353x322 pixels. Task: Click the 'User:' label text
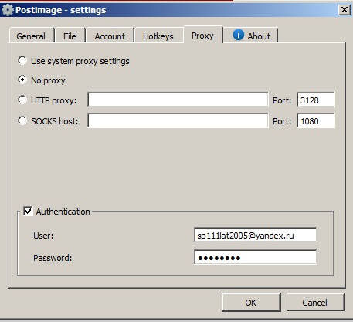coord(43,236)
